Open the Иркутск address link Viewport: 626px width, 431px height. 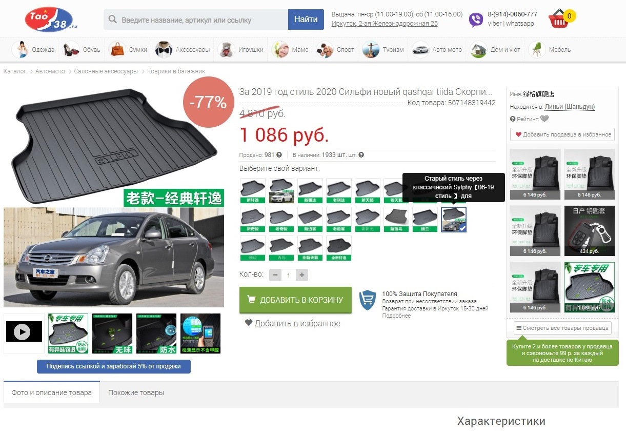coord(385,24)
